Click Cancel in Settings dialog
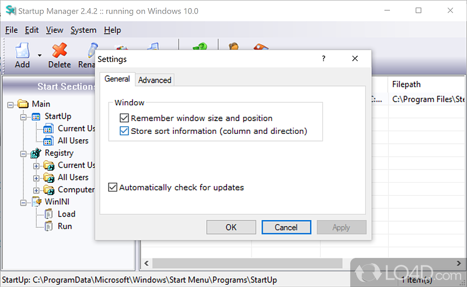Viewport: 467px width, 287px height. [x=286, y=227]
